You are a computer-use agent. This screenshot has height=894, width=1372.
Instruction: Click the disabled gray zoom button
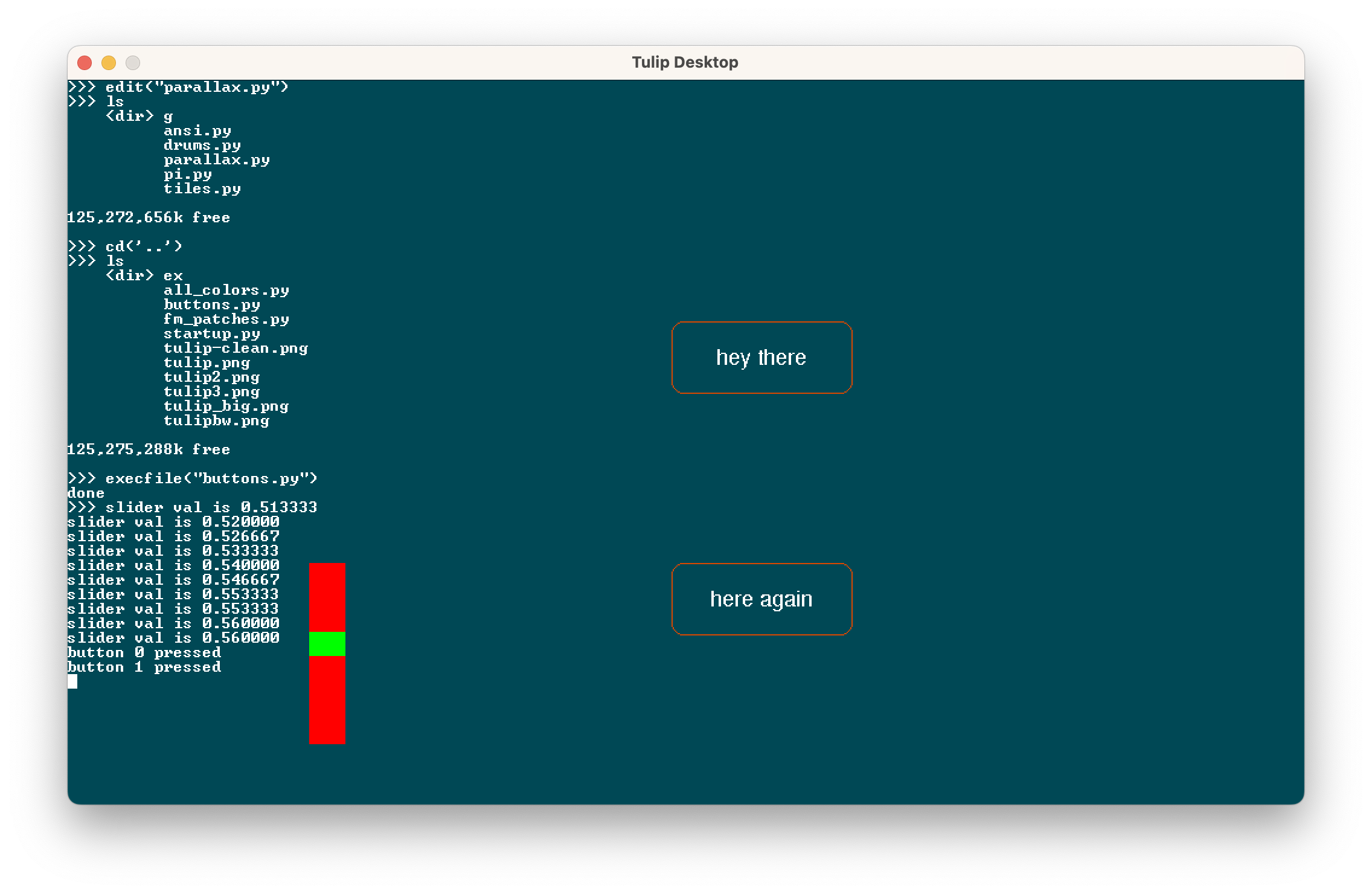[133, 63]
